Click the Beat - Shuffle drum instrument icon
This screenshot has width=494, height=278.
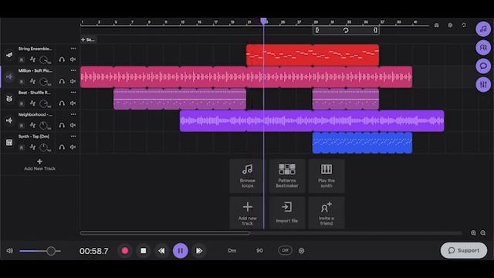[x=9, y=99]
